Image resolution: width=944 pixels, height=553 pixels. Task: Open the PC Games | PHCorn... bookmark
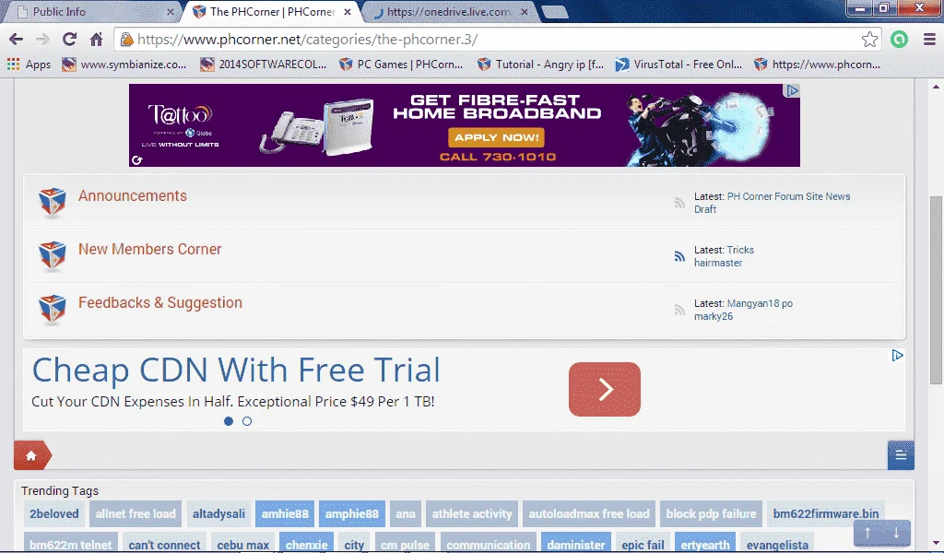pos(401,65)
